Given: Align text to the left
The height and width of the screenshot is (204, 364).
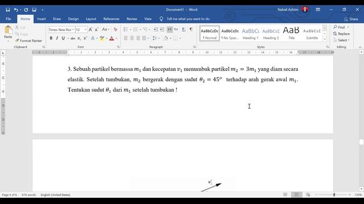Looking at the screenshot, I should pos(126,38).
